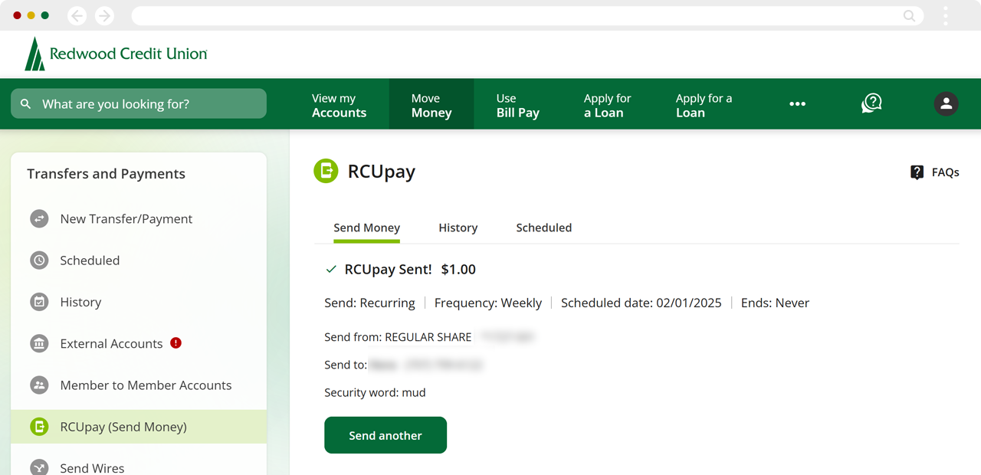Click the green RCUpay heading icon
Screen dimensions: 981x475
click(326, 171)
